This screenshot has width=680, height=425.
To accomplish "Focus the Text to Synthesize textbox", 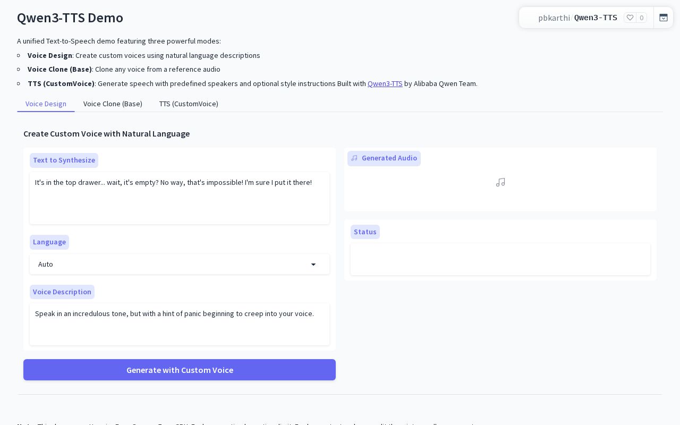I will (180, 198).
